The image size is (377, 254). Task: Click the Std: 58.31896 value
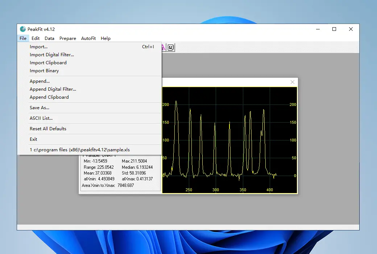click(x=134, y=173)
